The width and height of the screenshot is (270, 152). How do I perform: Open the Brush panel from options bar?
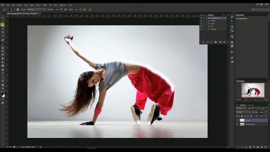coord(18,9)
